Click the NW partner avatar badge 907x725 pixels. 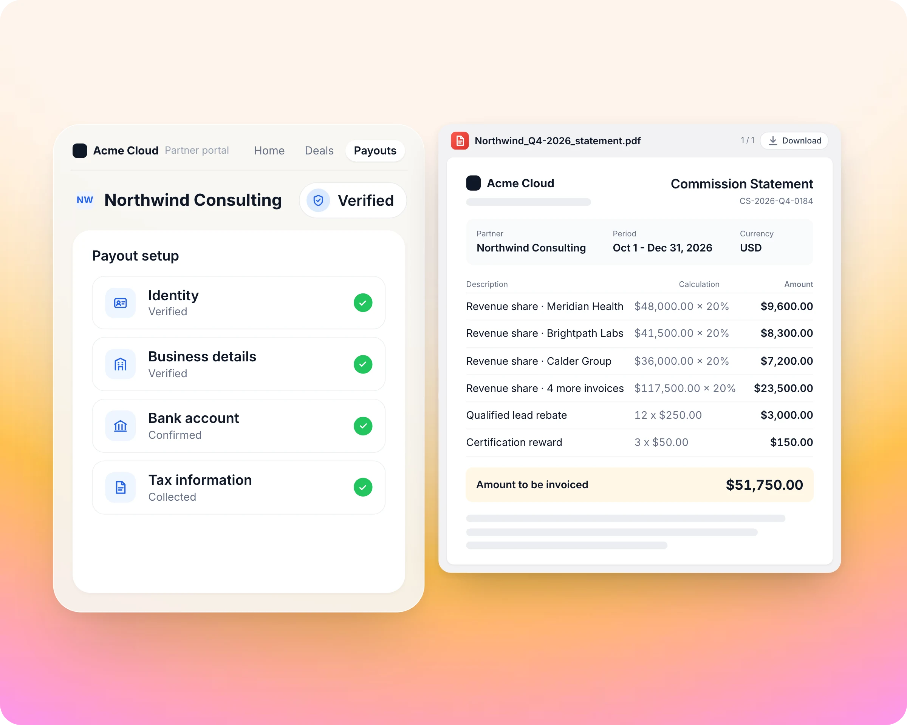(x=85, y=200)
